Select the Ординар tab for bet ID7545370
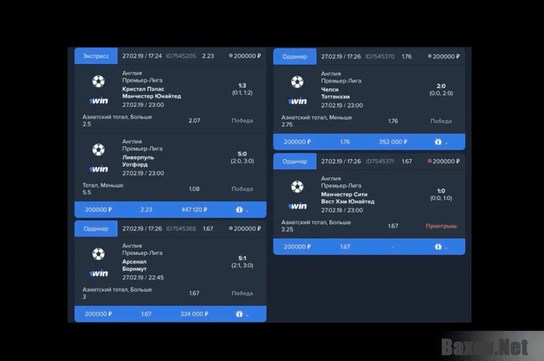This screenshot has width=544, height=361. pos(295,57)
